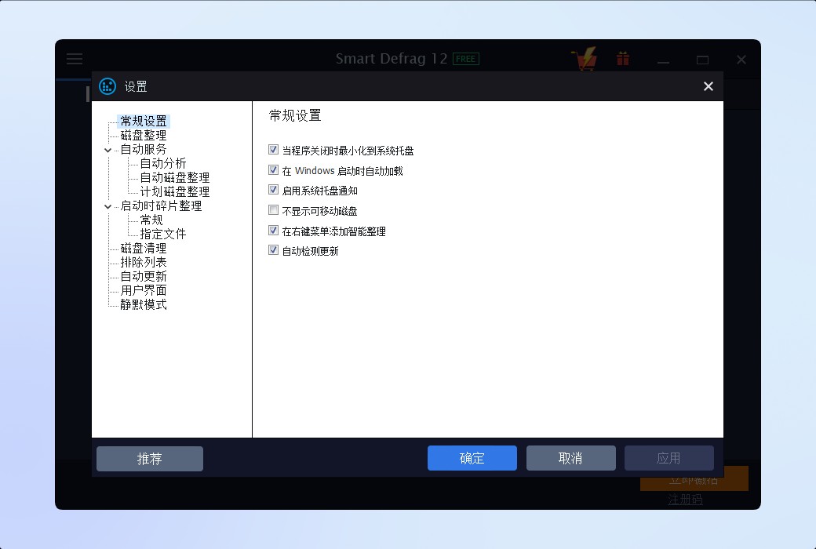Close the Smart Defrag main window
Screen dimensions: 816x549
(741, 60)
